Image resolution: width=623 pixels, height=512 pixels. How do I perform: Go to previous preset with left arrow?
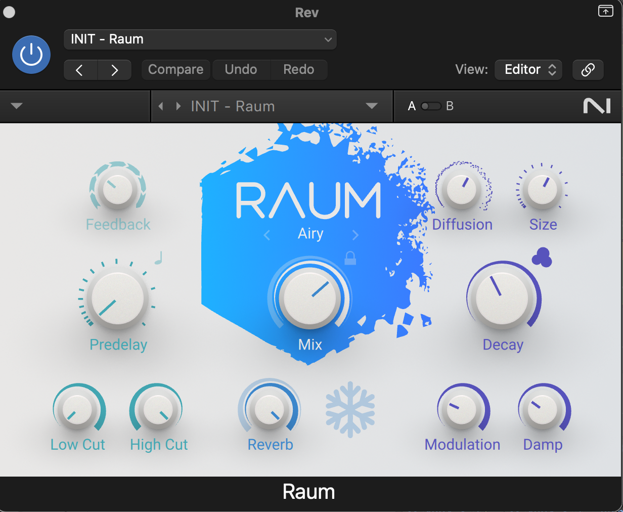click(x=80, y=70)
